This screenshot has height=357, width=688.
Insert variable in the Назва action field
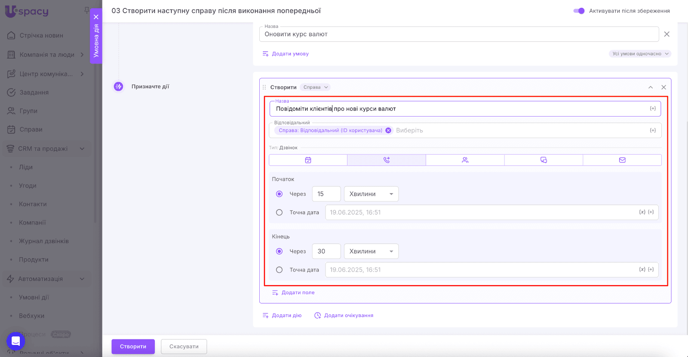652,109
